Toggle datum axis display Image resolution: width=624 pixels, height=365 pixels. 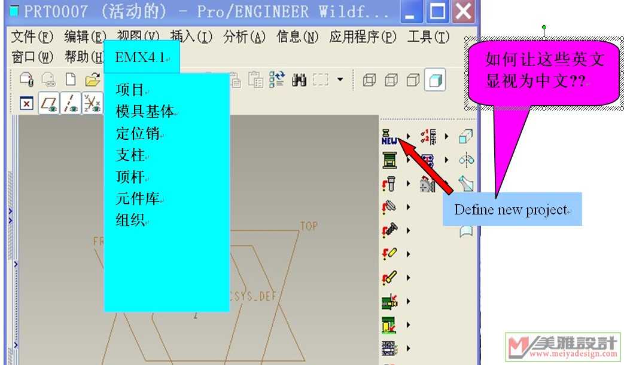coord(71,104)
